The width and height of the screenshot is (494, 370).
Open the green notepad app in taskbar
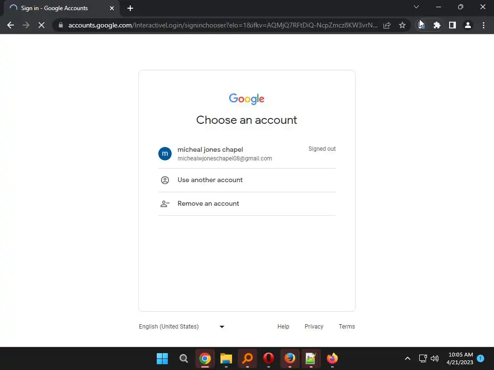(311, 358)
